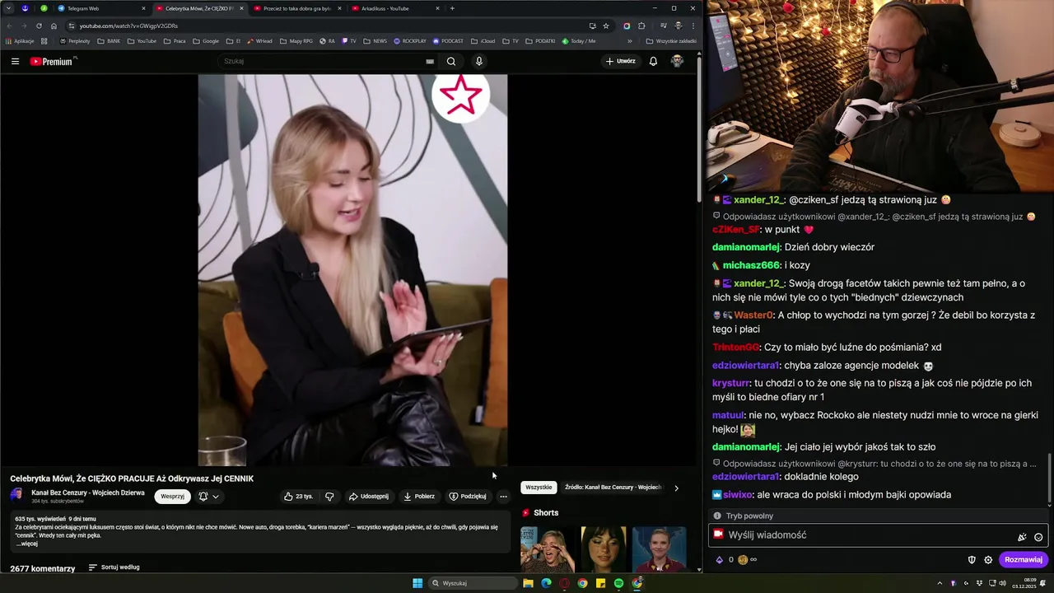This screenshot has width=1054, height=593.
Task: Open Windows Start menu
Action: coord(417,583)
